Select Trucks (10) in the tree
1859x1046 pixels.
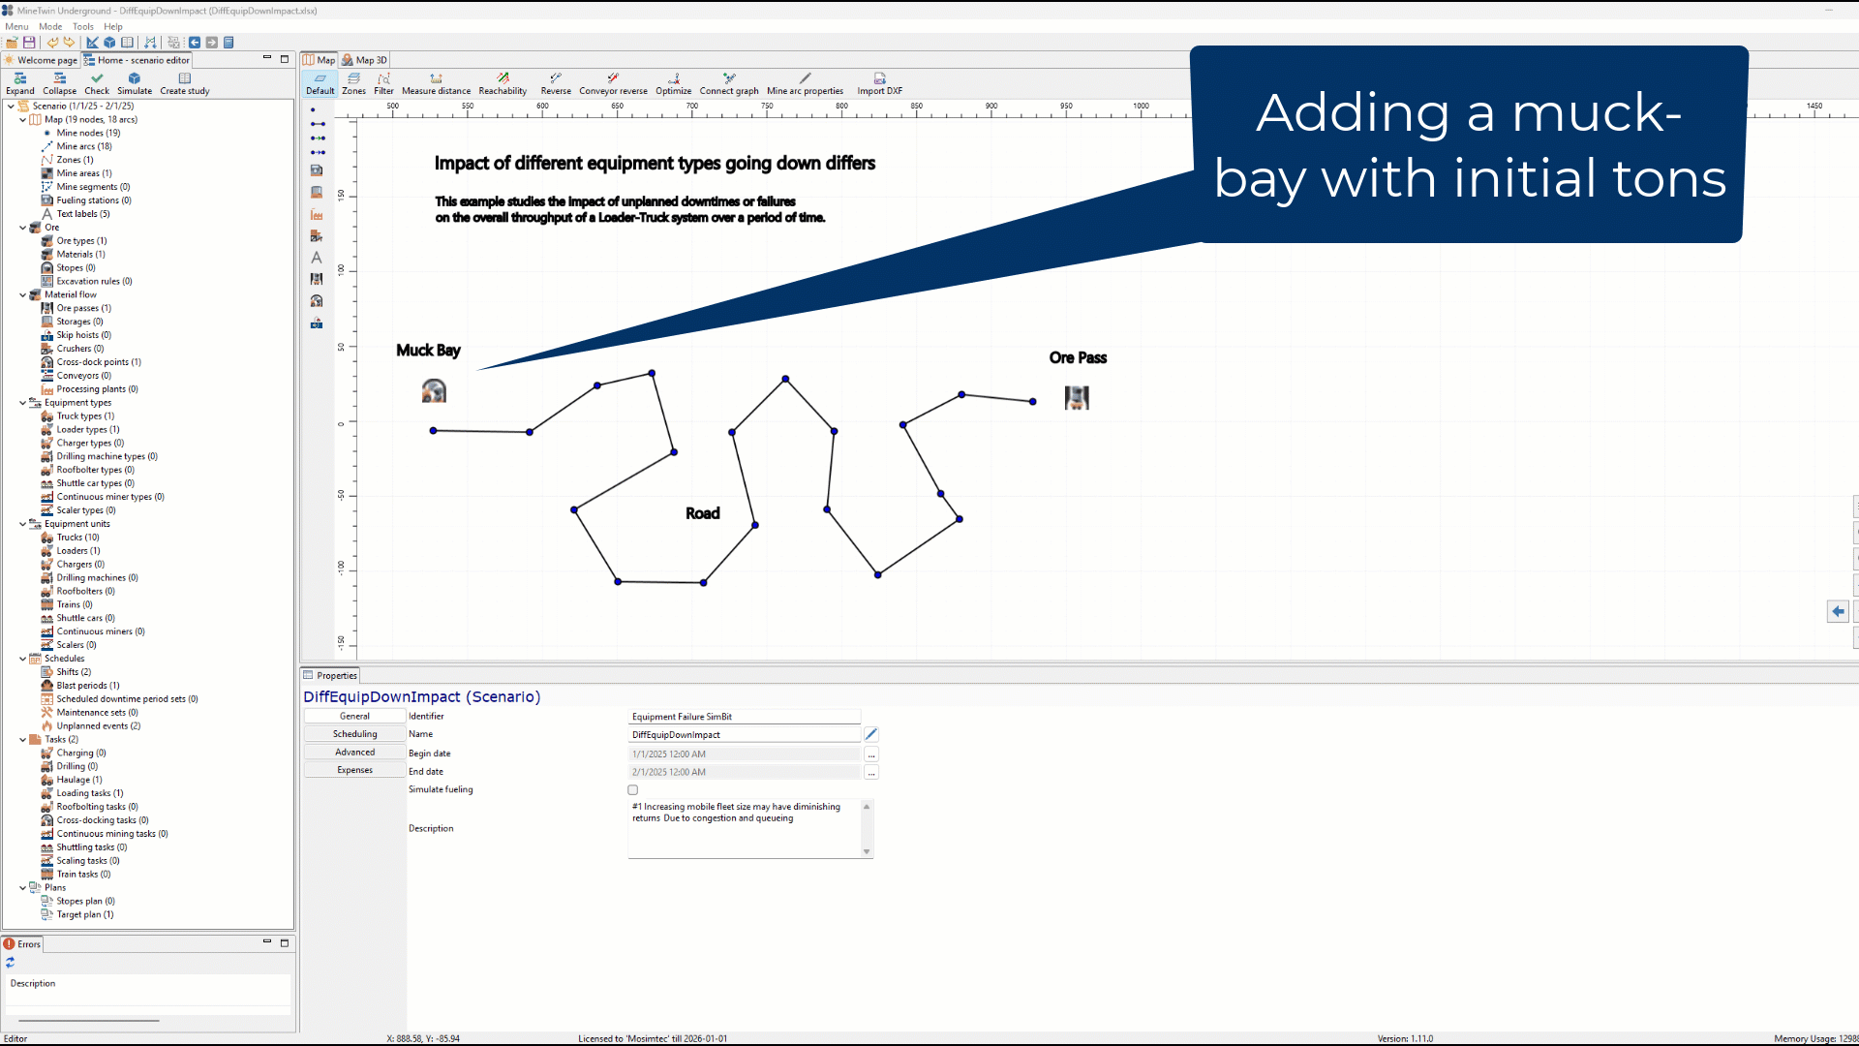(77, 538)
